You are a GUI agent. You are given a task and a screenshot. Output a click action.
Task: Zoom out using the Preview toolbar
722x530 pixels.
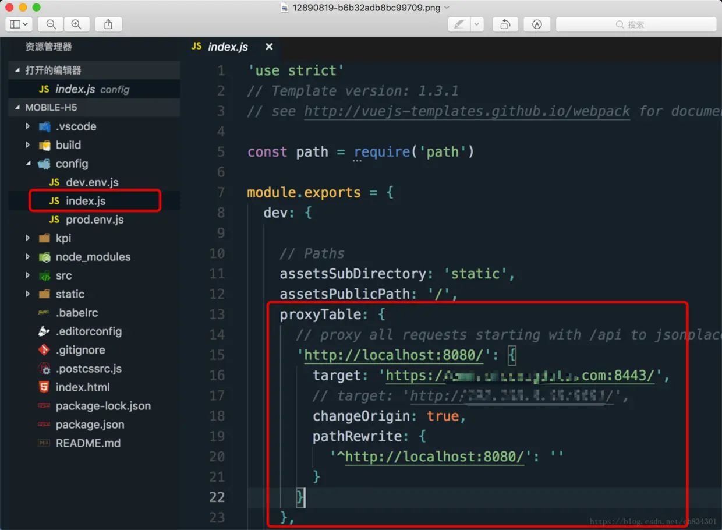coord(51,24)
